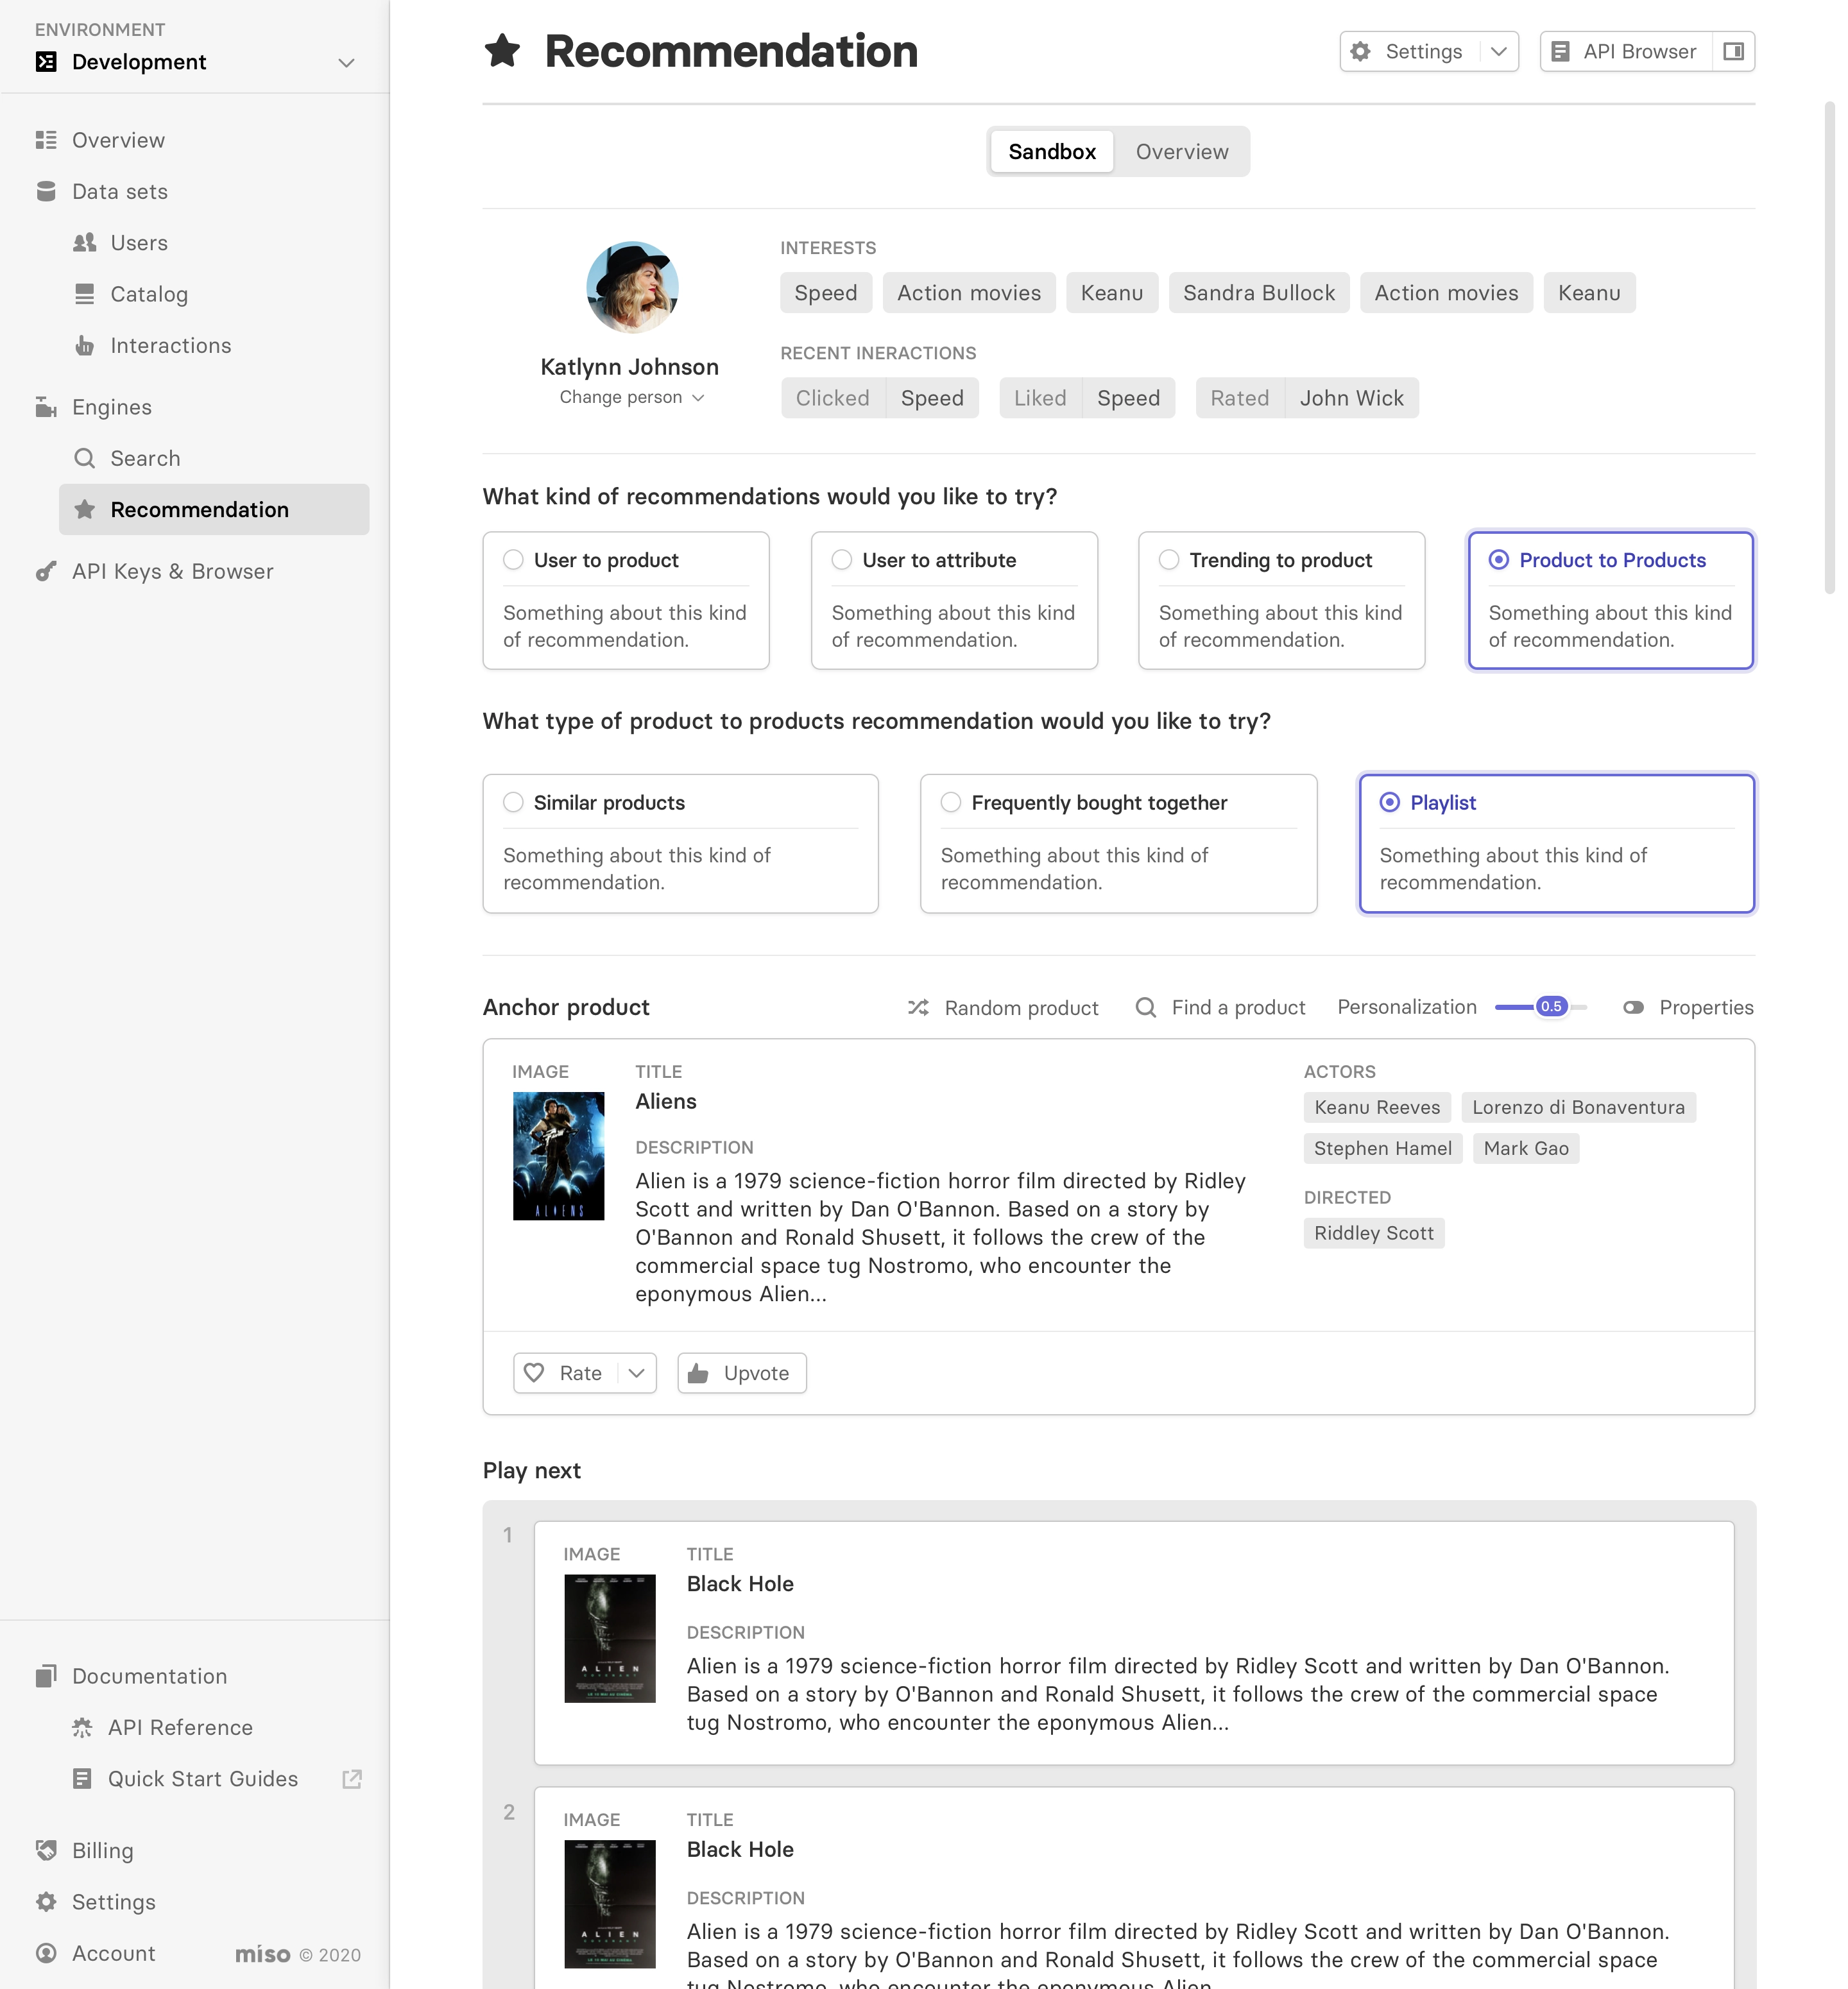Expand the Development environment dropdown
Viewport: 1848px width, 1989px height.
[x=346, y=62]
